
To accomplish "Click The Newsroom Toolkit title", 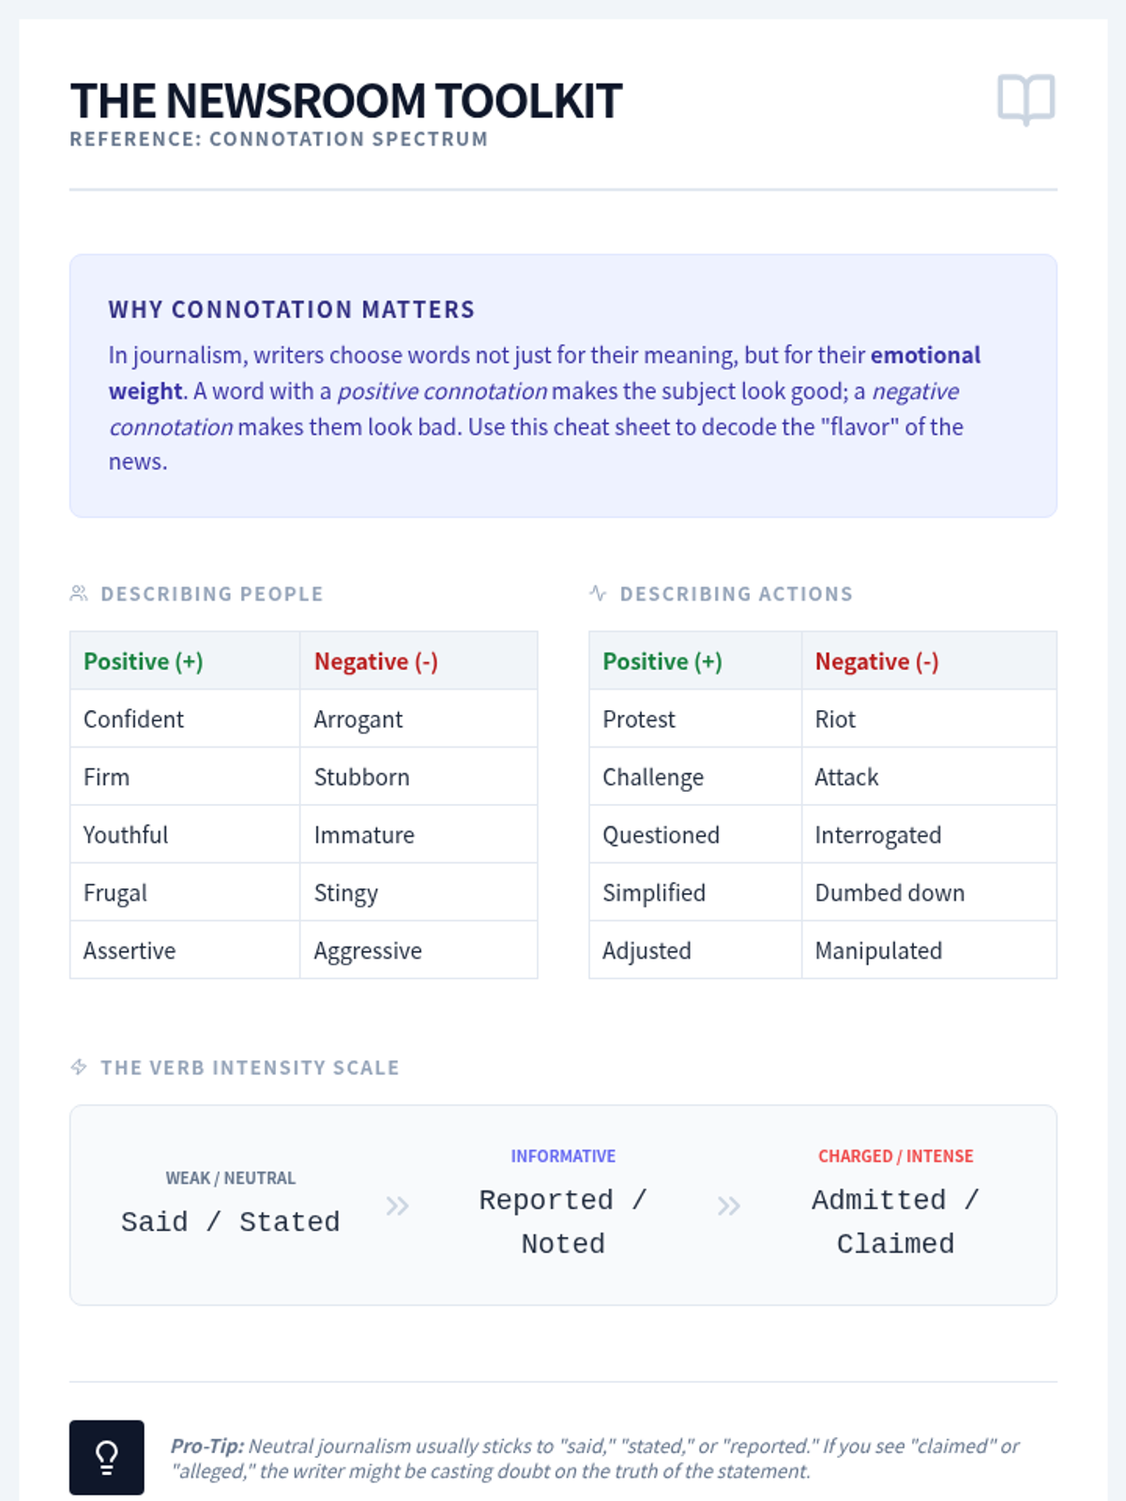I will point(345,101).
